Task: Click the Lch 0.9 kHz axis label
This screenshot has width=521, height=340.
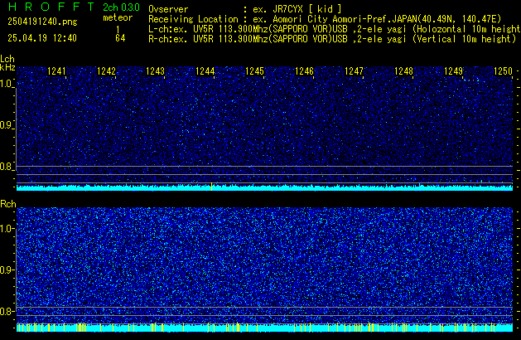Action: pyautogui.click(x=7, y=125)
